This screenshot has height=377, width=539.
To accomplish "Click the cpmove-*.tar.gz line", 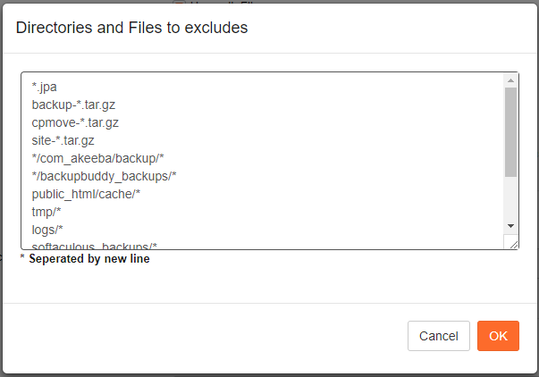I will [x=75, y=122].
